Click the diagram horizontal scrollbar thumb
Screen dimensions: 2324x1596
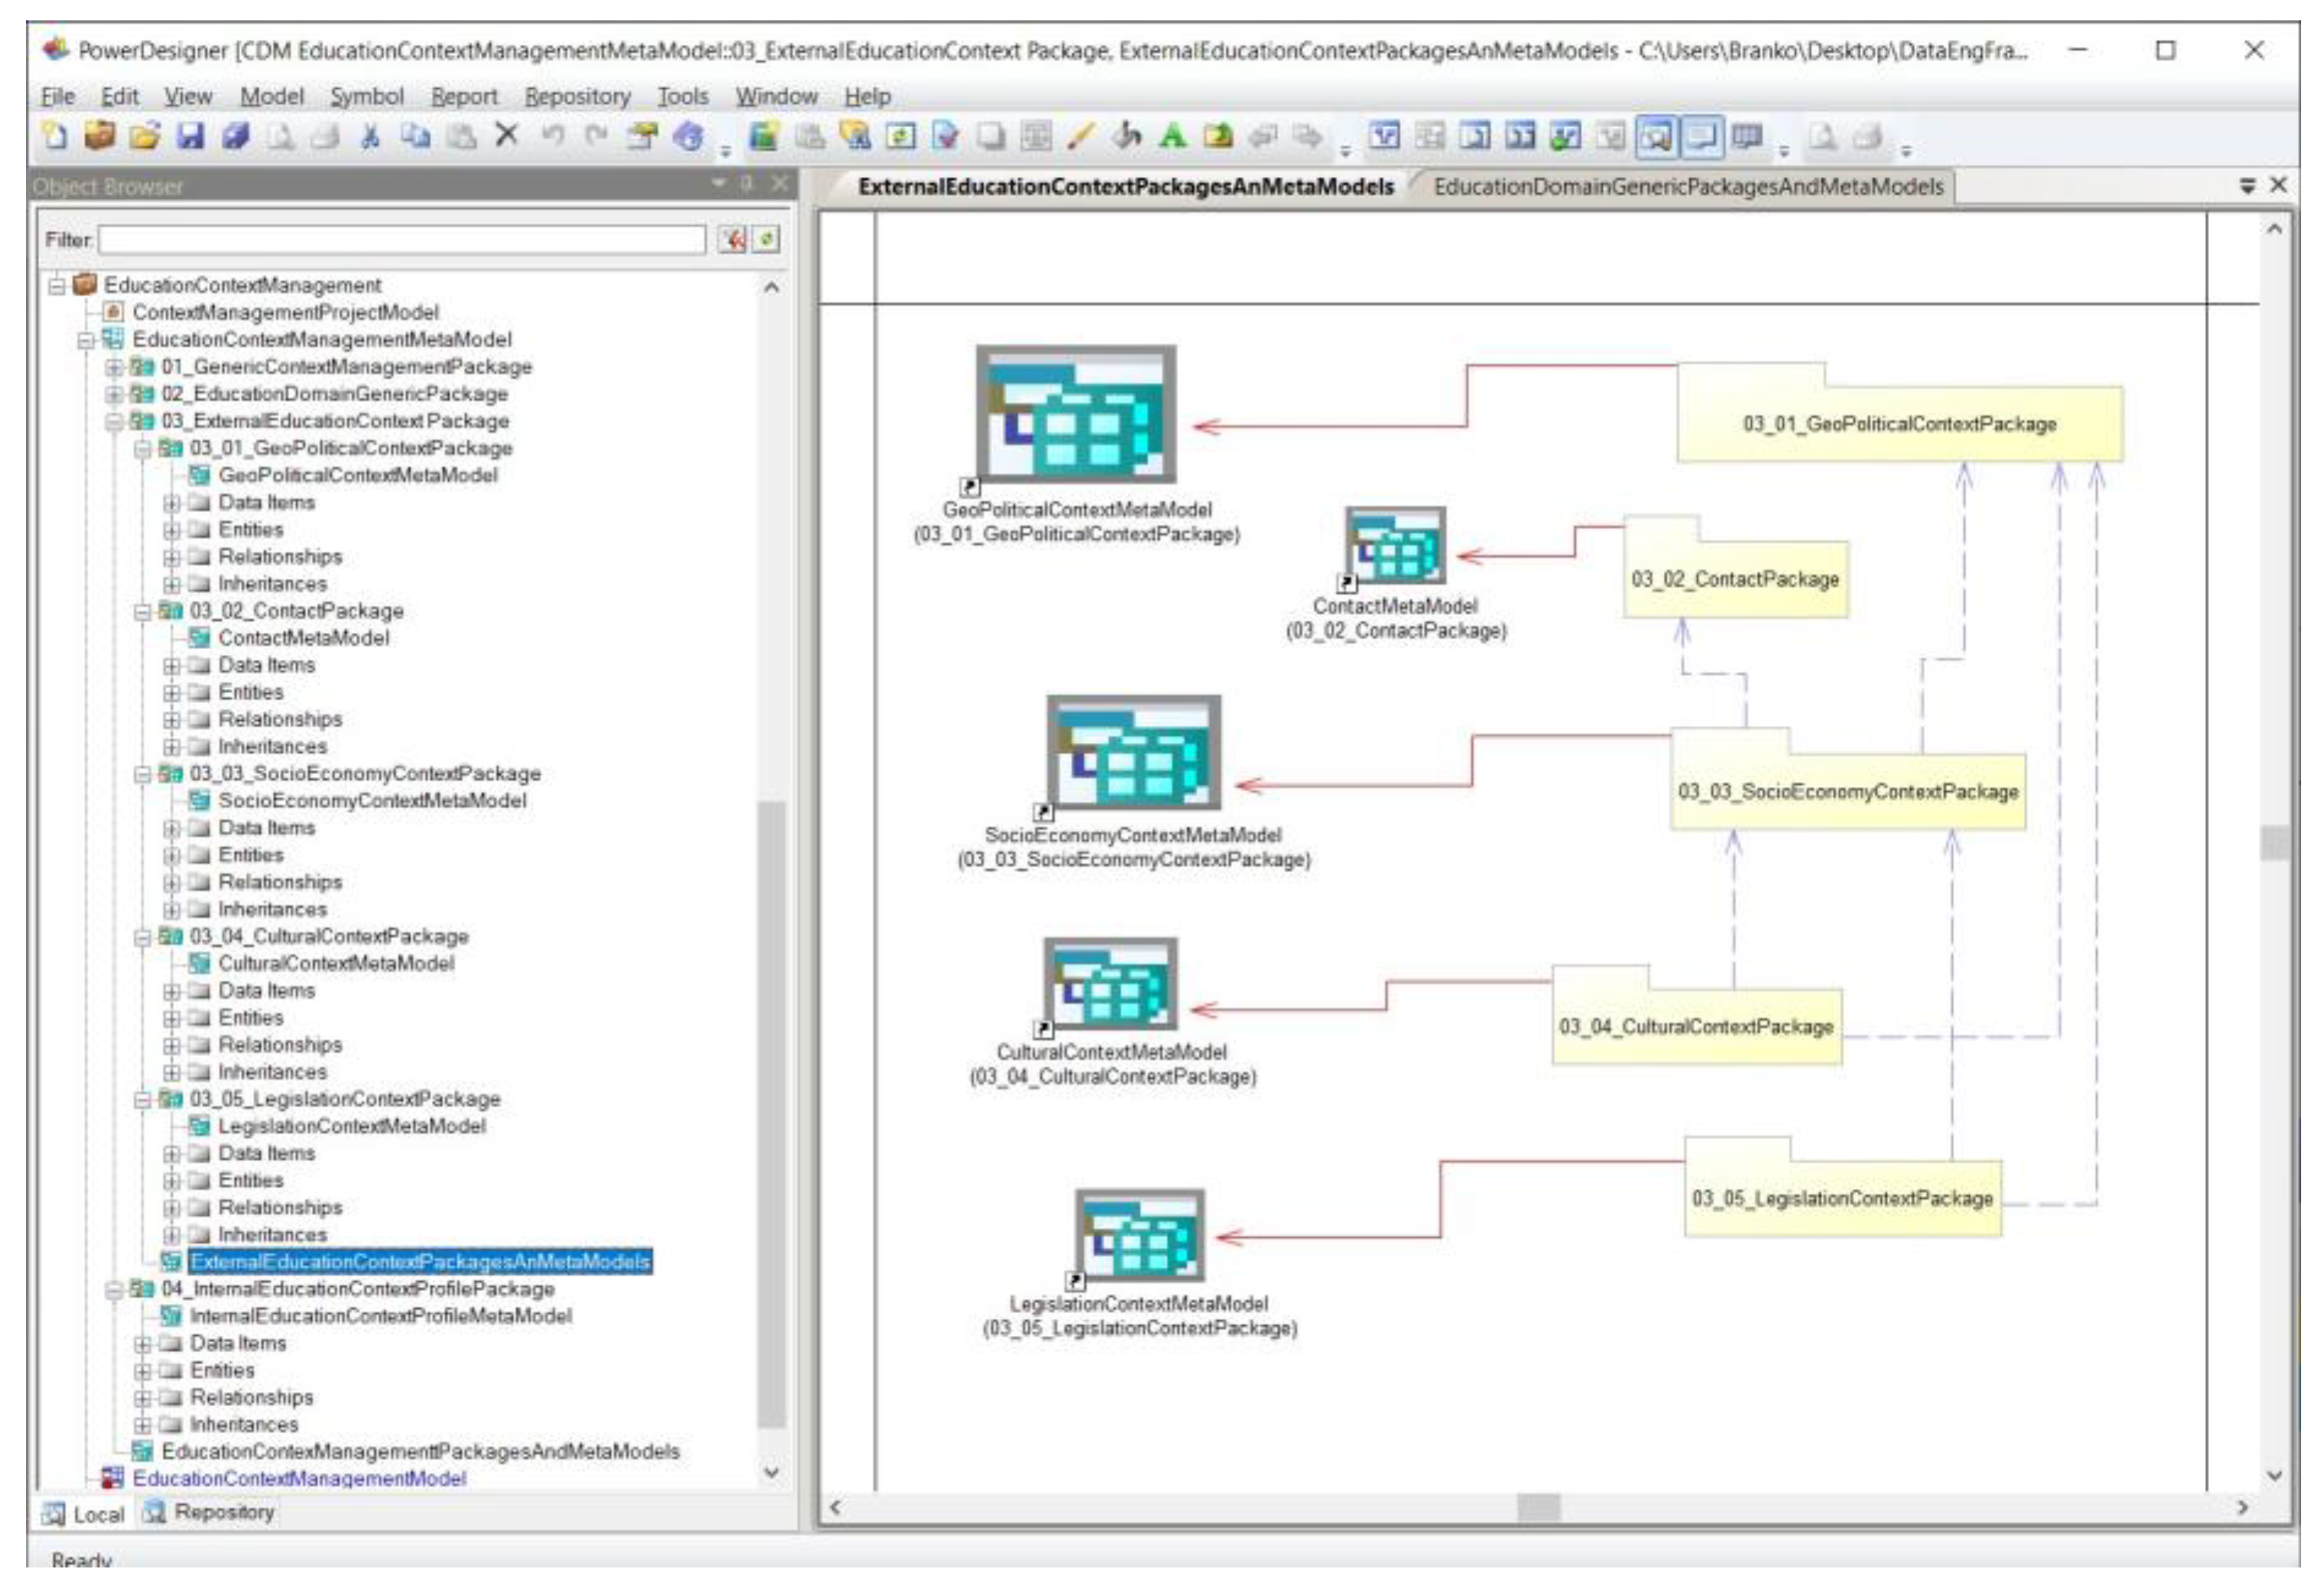(1537, 1507)
